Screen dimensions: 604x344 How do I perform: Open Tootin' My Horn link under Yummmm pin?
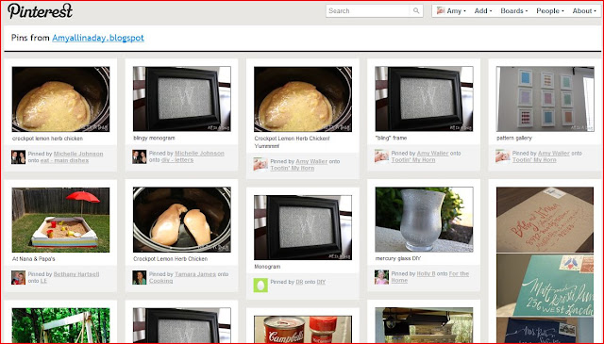(x=292, y=168)
